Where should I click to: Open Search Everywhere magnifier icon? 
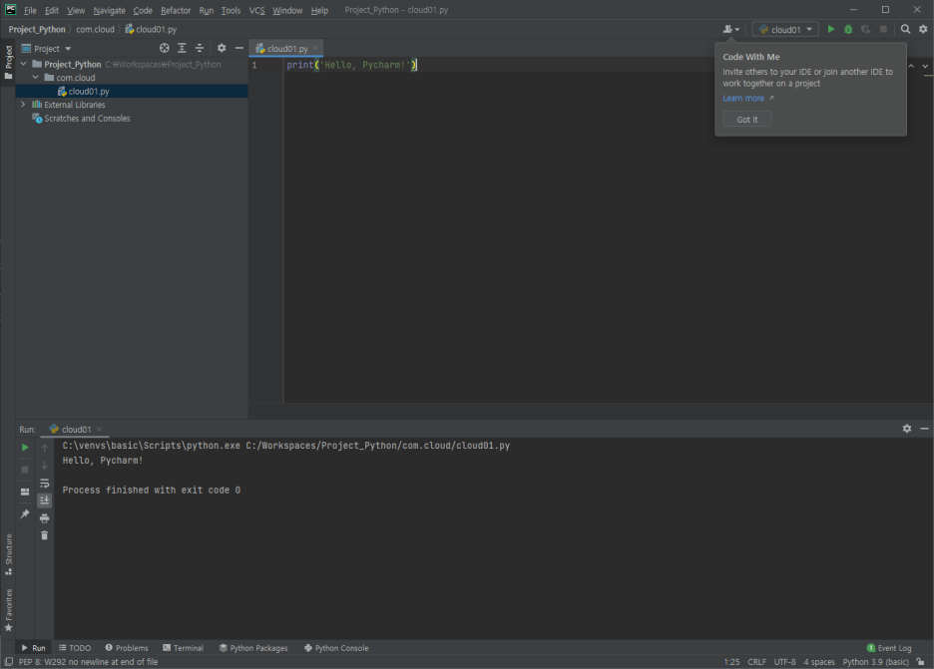click(x=905, y=29)
